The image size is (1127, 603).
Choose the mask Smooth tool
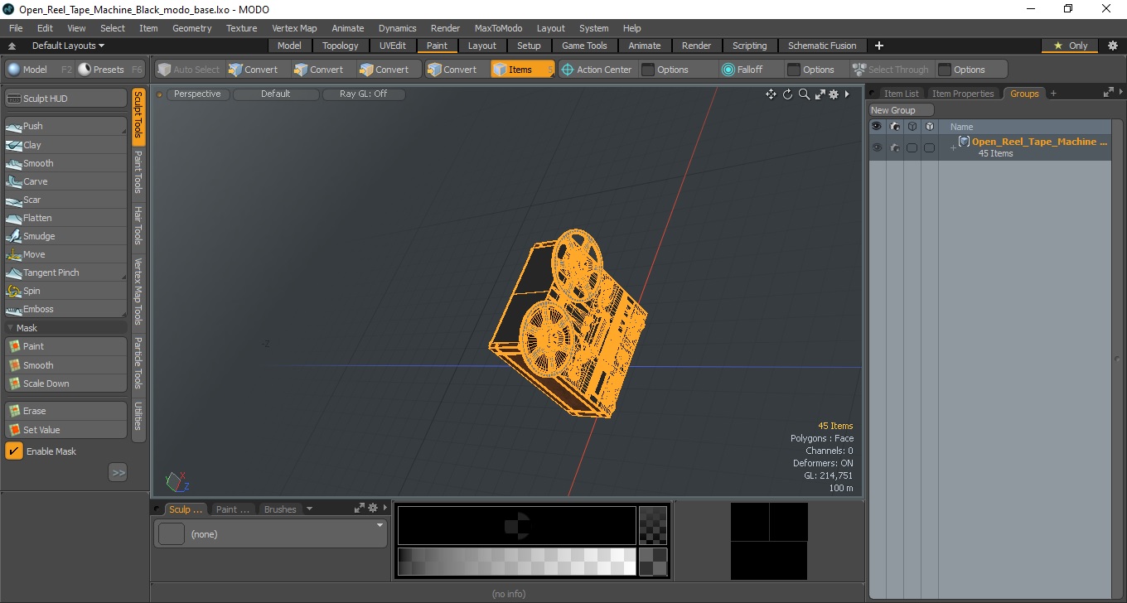click(65, 365)
